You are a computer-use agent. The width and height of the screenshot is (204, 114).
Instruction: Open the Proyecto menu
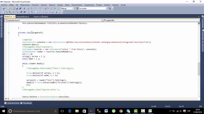(x=35, y=5)
